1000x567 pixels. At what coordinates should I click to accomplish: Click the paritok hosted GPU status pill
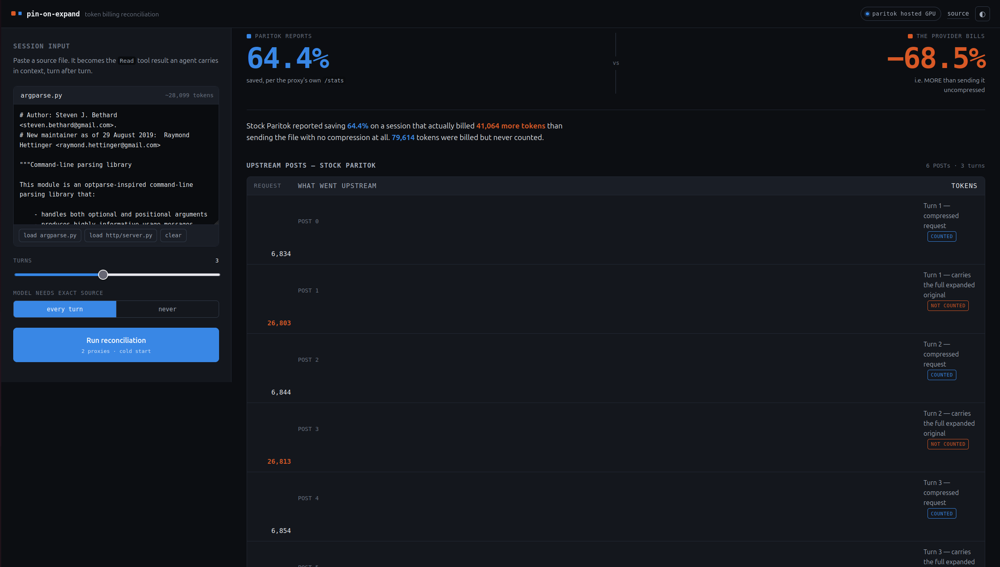tap(900, 14)
